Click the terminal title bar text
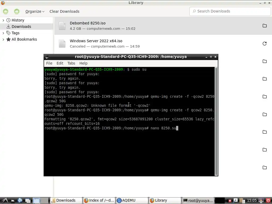272x204 pixels. pyautogui.click(x=131, y=57)
